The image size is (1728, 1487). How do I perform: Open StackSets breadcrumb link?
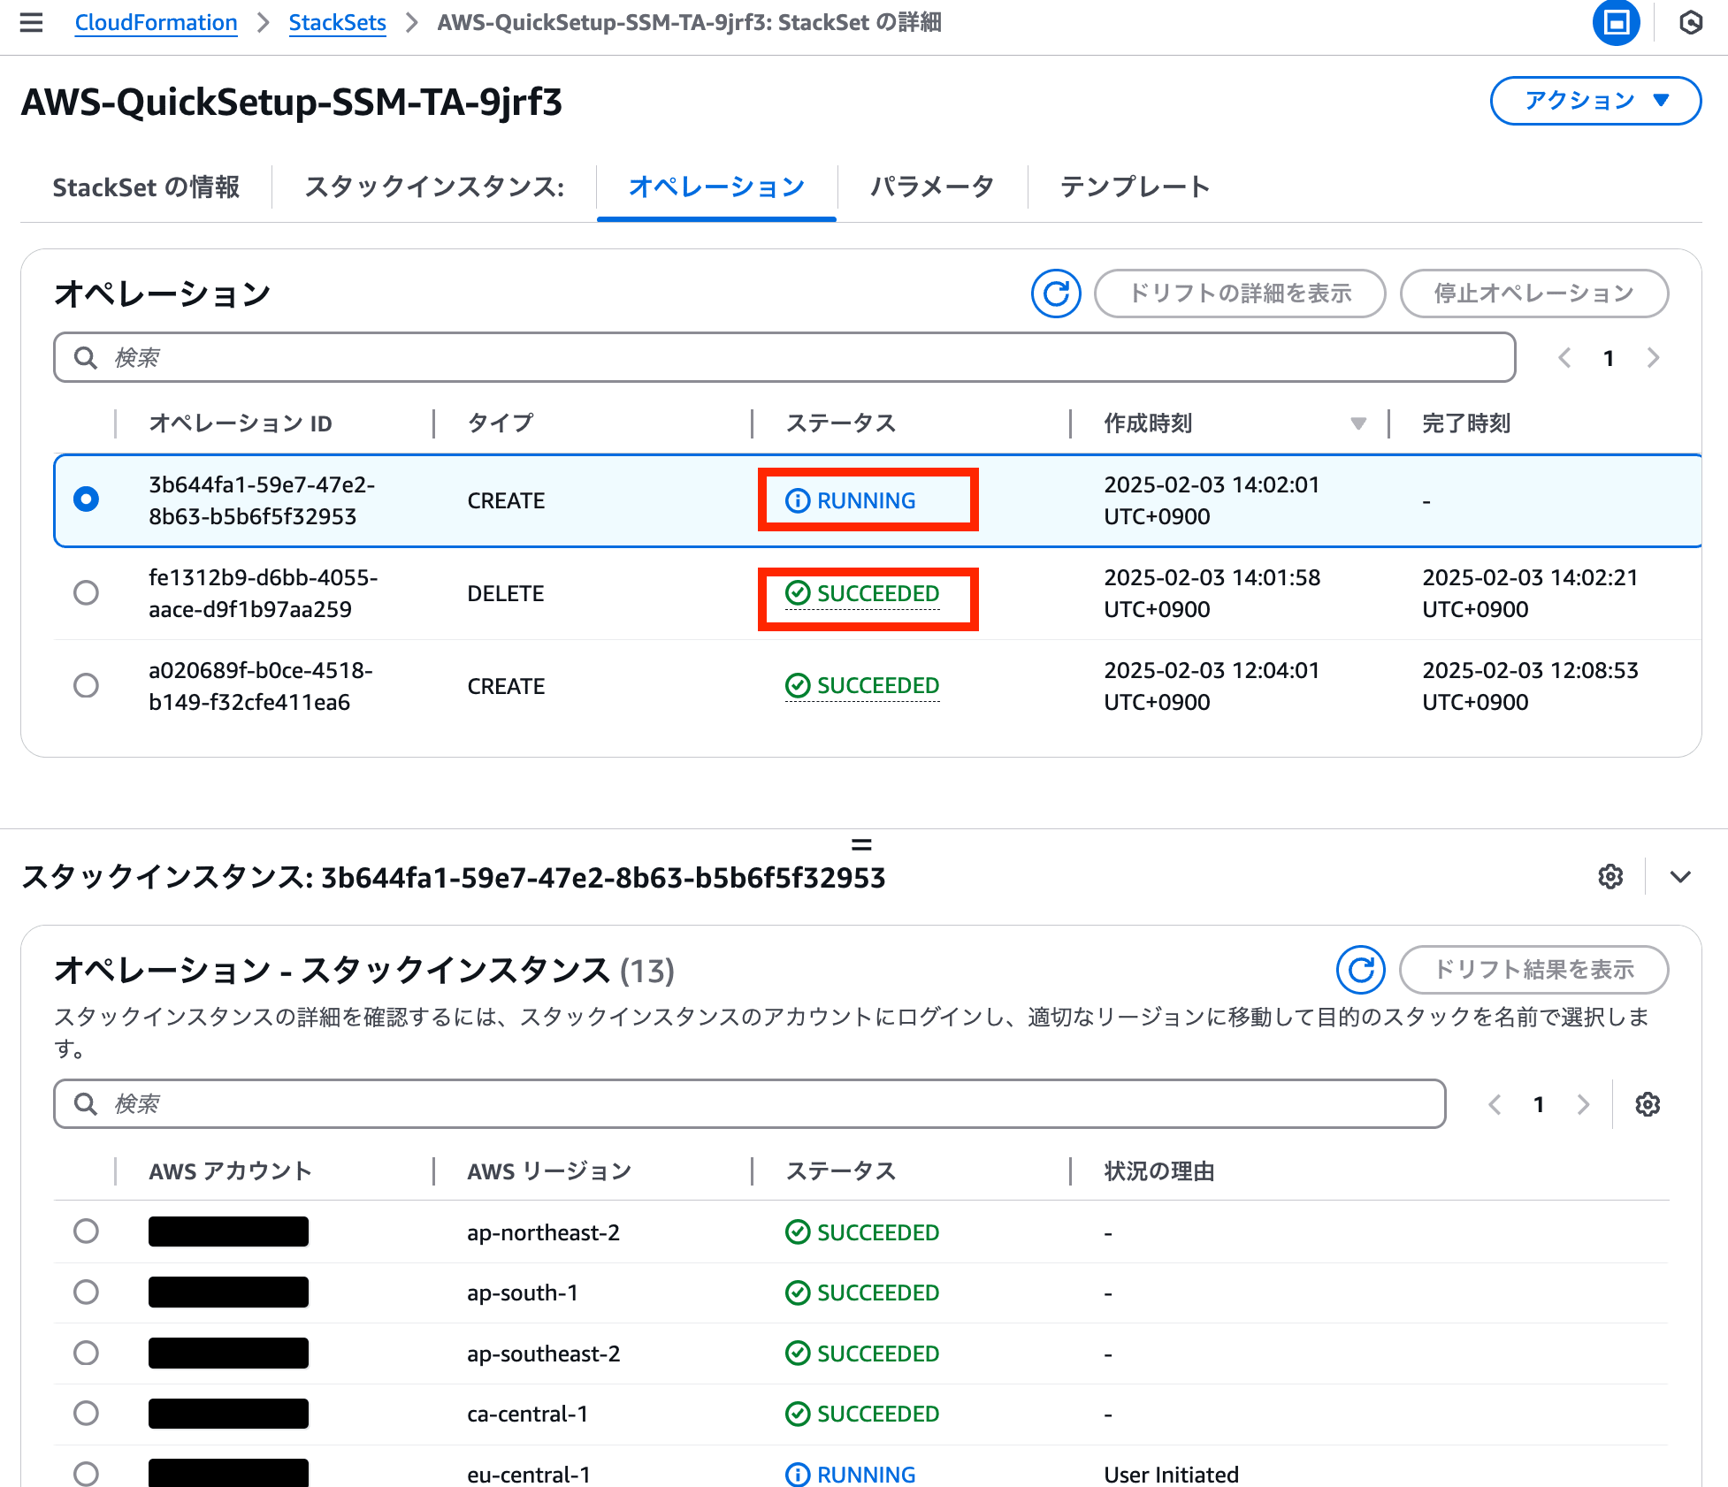pos(337,22)
